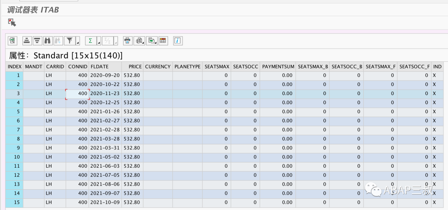Click the date cell 2021-08-06

(x=105, y=184)
